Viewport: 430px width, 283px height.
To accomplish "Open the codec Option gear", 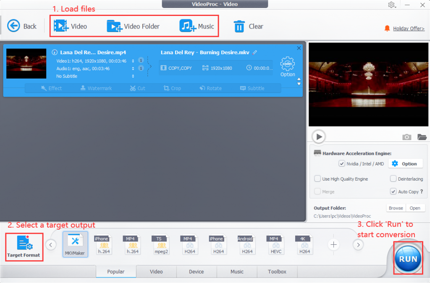I will (288, 65).
